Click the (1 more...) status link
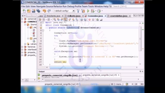This screenshot has width=165, height=93. (118, 84)
